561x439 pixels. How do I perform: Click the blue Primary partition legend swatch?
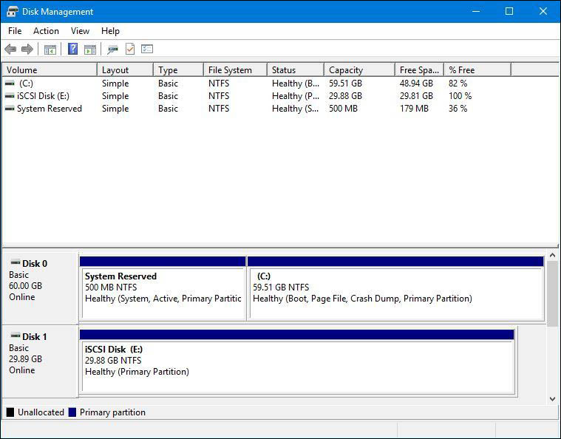pos(72,412)
